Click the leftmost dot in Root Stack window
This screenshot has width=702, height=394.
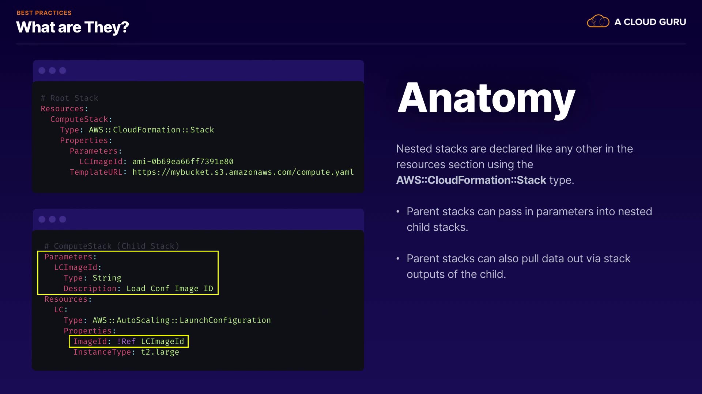[x=42, y=70]
